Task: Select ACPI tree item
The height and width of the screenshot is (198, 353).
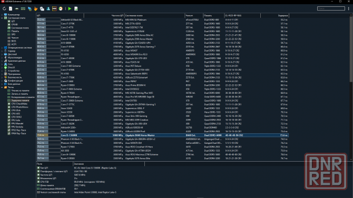Action: point(14,44)
